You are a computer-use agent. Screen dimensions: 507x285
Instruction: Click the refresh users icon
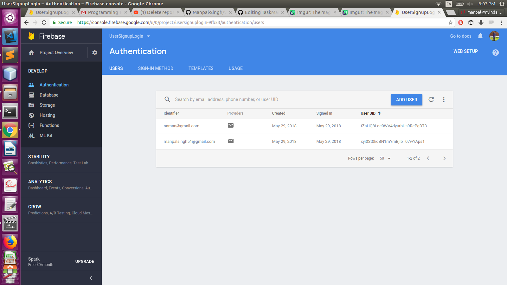coord(431,99)
